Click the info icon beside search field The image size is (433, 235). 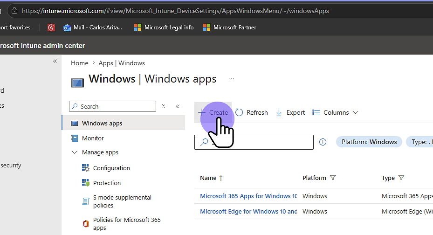click(323, 142)
